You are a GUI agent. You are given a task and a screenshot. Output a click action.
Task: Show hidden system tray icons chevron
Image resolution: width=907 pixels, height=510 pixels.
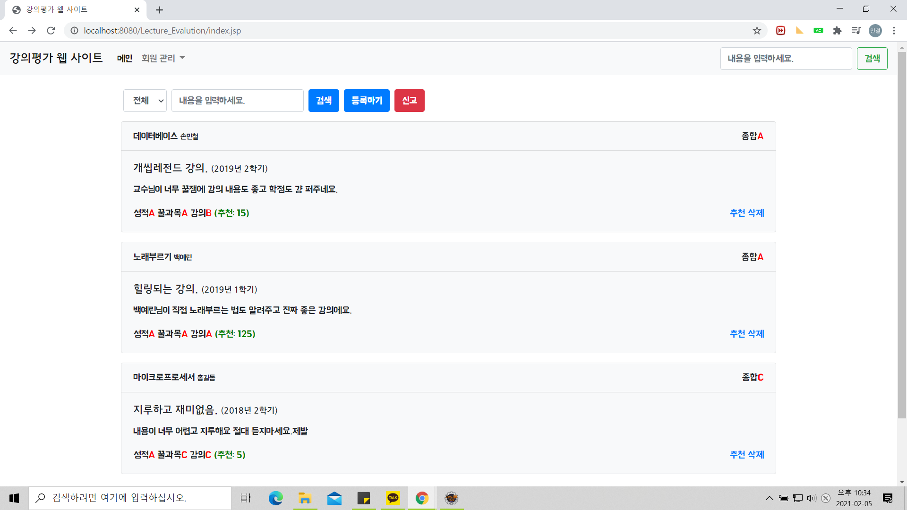pos(769,498)
